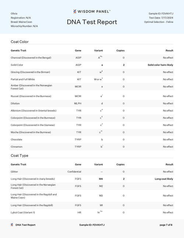This screenshot has height=238, width=184.
Task: Click the small DNA logo in footer
Action: point(12,225)
